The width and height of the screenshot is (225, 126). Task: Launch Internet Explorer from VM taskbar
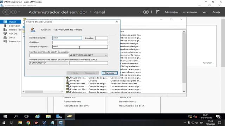click(38, 117)
